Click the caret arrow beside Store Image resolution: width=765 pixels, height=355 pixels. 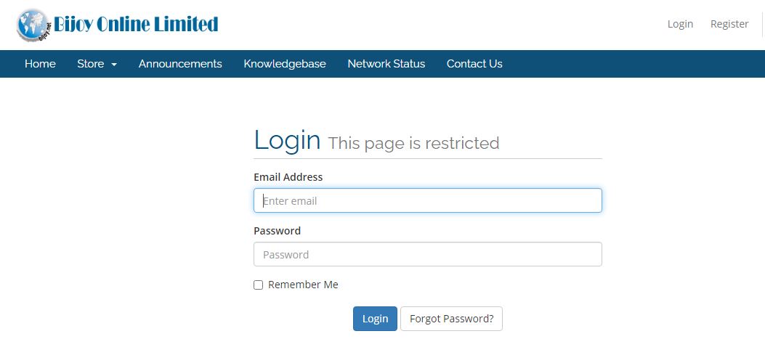coord(114,65)
